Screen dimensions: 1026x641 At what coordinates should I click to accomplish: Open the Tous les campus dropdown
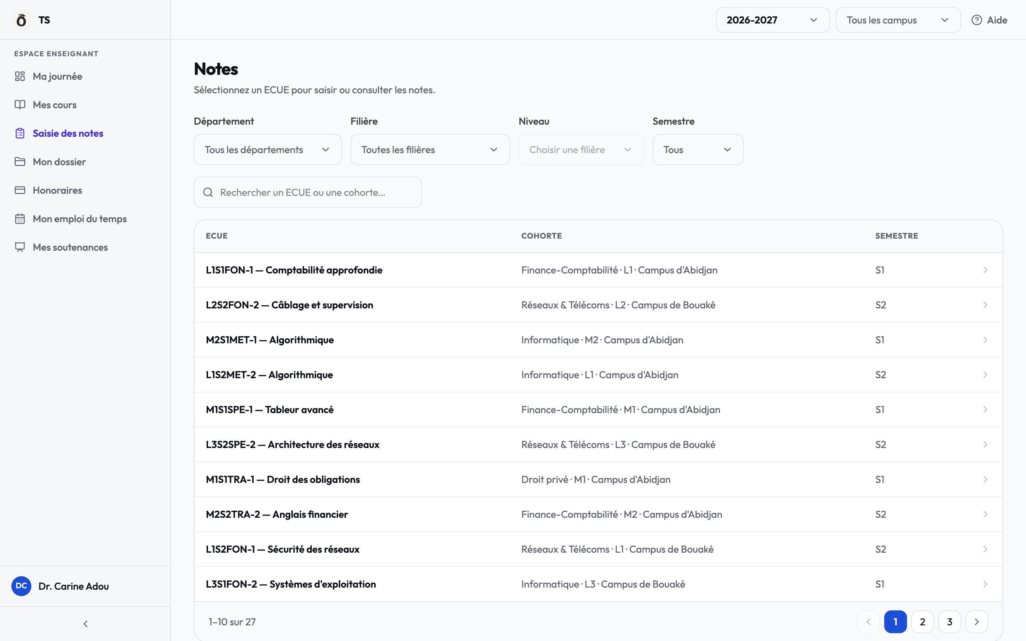click(x=898, y=20)
